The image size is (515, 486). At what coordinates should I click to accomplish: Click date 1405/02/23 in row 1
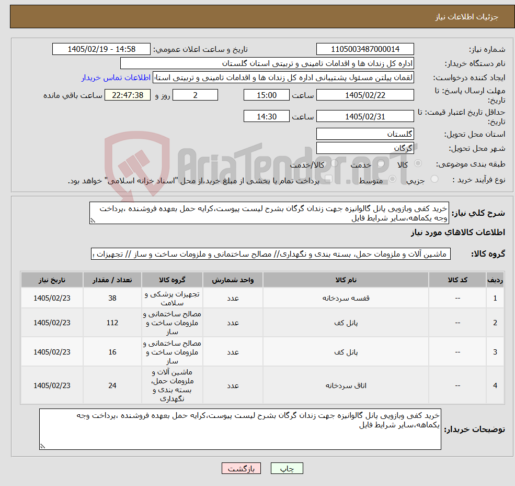point(52,298)
